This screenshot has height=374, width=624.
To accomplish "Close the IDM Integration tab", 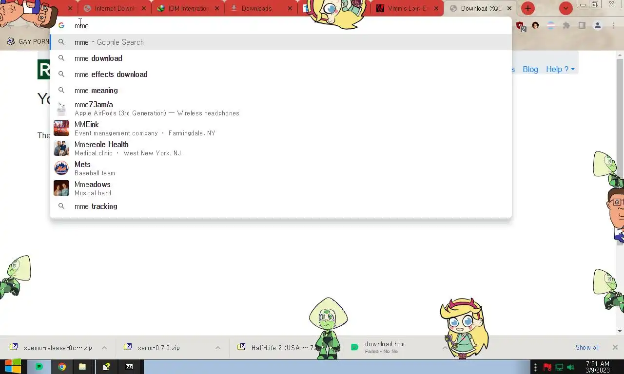I will (x=217, y=8).
